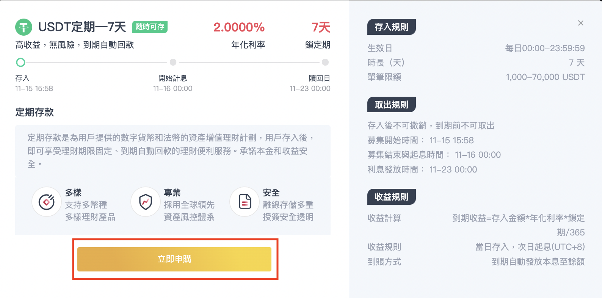Close the rules side panel
Screen dimensions: 602x298
click(580, 23)
